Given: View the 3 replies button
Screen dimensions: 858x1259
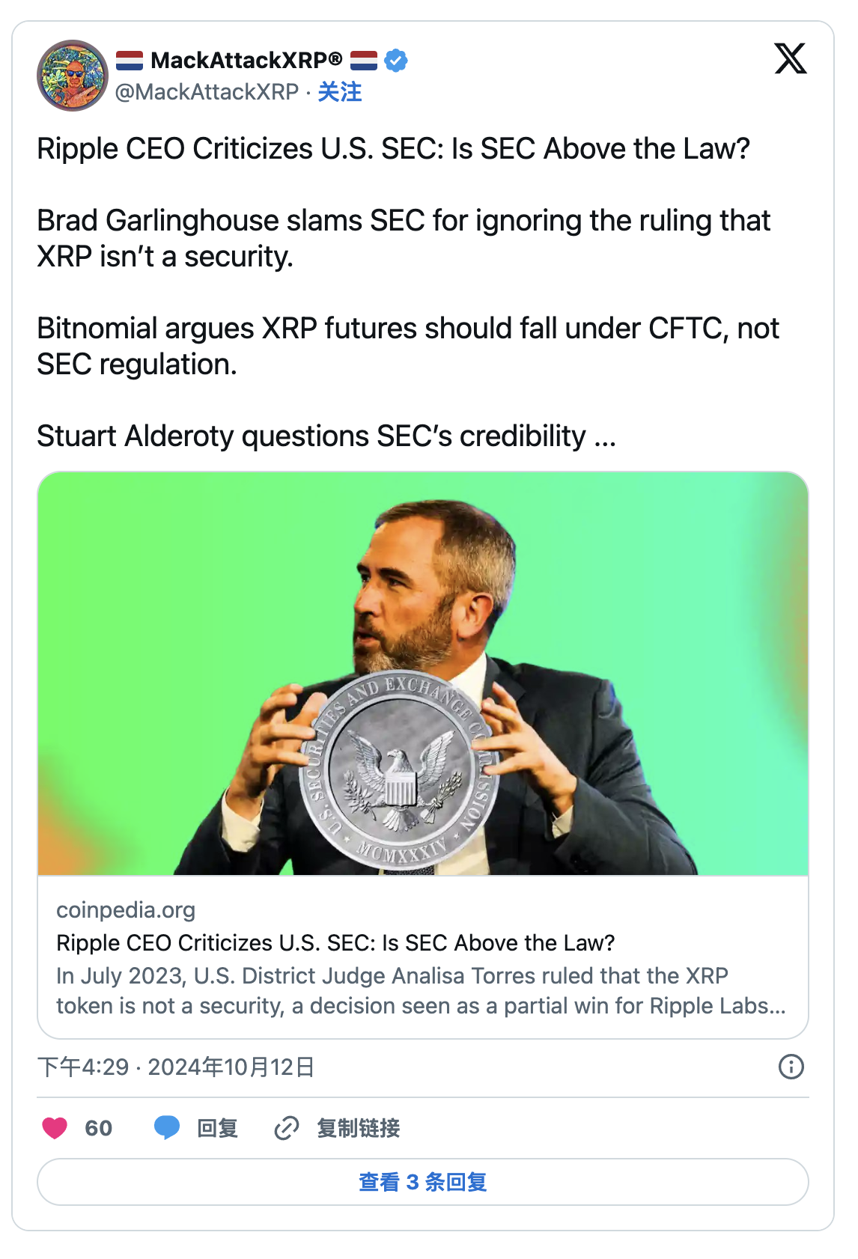Looking at the screenshot, I should click(423, 1182).
